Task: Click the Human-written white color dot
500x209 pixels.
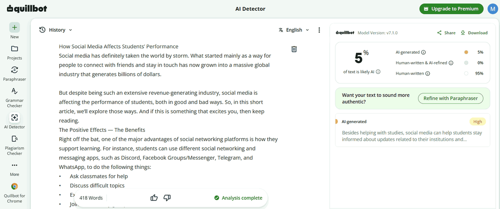Action: pos(466,73)
